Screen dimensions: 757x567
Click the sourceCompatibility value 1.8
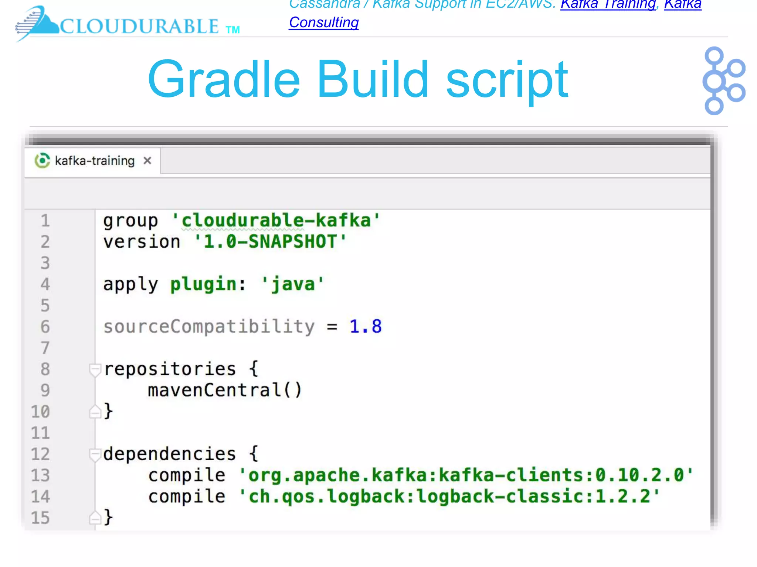(x=365, y=327)
